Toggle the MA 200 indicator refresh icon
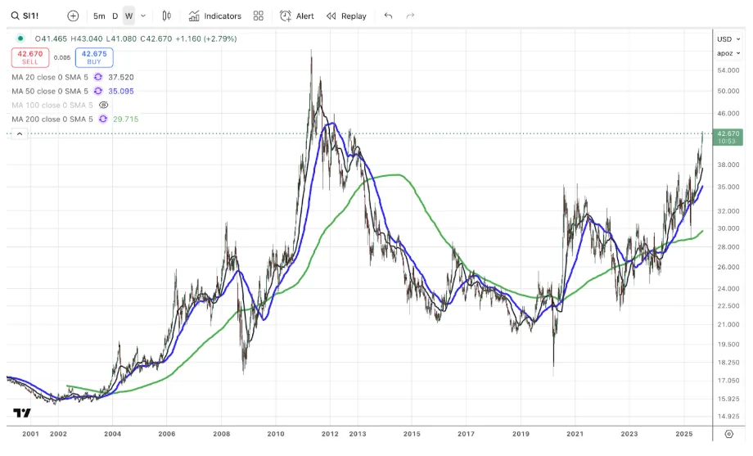 (x=103, y=120)
